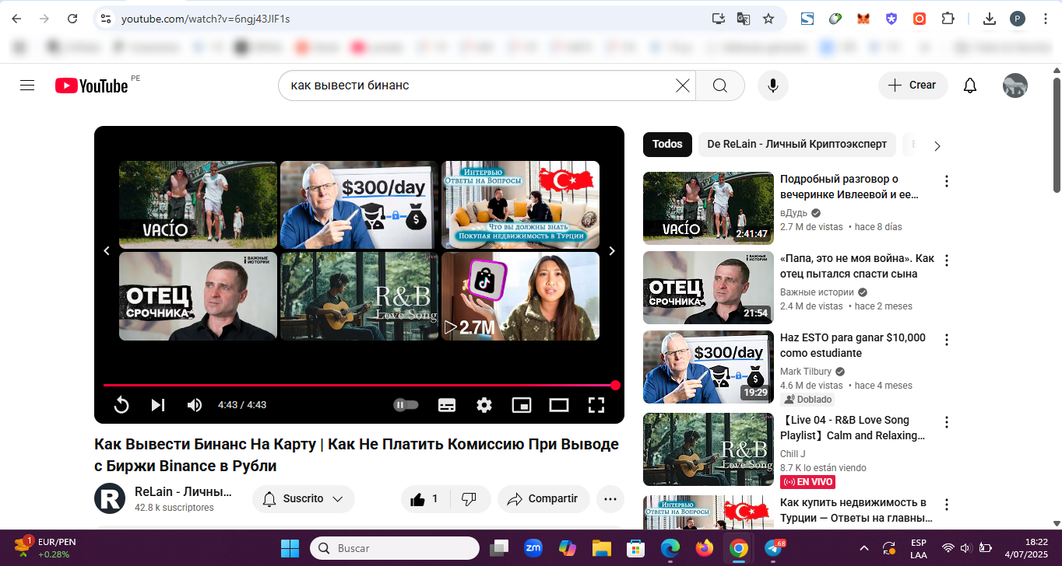Open the $300/day end-screen thumbnail
The height and width of the screenshot is (566, 1062).
[x=359, y=204]
